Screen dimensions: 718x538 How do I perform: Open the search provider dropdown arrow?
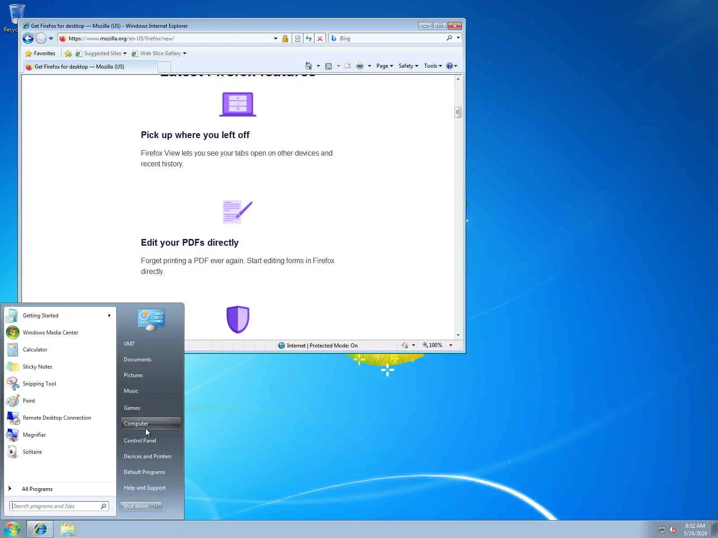[x=458, y=38]
